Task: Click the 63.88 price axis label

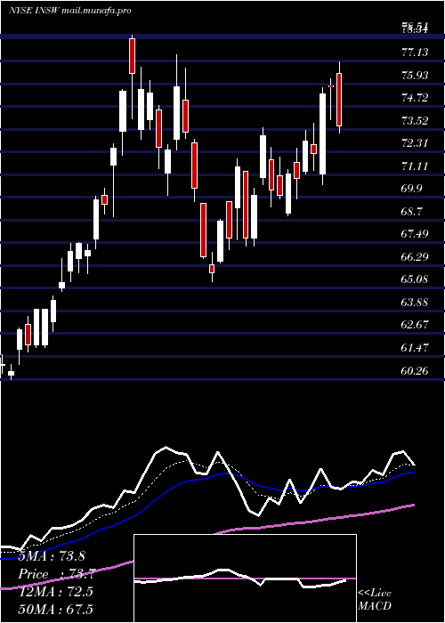Action: click(x=415, y=303)
